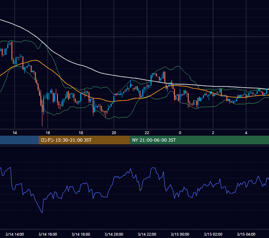Click hour label 18 on price chart axis
Image resolution: width=269 pixels, height=238 pixels.
[x=81, y=132]
